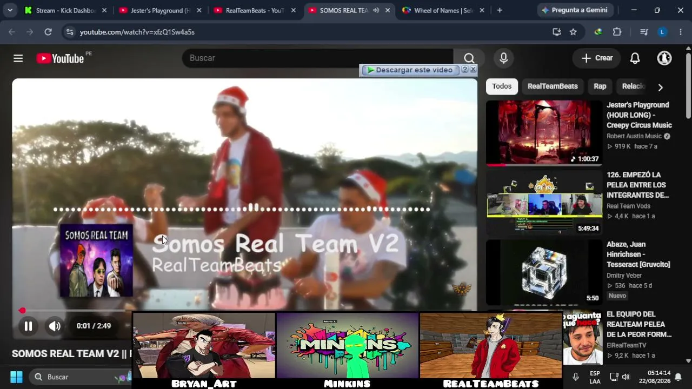
Task: Go forward in browser history
Action: click(30, 32)
